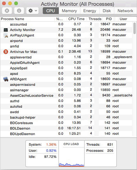This screenshot has height=170, width=137.
Task: Sort processes by Threads column
Action: (x=95, y=19)
